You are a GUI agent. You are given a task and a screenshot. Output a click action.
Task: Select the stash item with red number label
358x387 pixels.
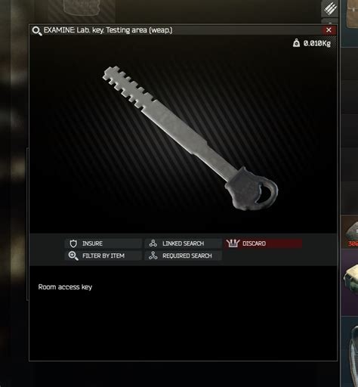[350, 231]
